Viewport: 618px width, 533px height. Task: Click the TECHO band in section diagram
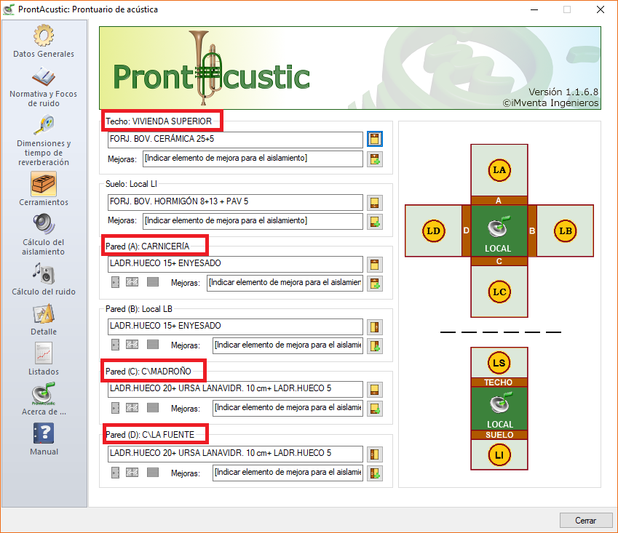pyautogui.click(x=499, y=382)
